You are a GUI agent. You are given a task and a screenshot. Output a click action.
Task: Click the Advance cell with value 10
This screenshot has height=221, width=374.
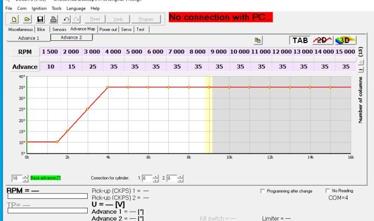coord(50,67)
